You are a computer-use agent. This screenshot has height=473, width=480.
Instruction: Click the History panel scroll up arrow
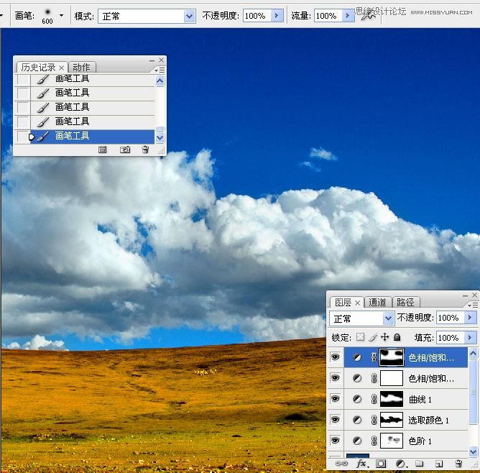coord(160,81)
